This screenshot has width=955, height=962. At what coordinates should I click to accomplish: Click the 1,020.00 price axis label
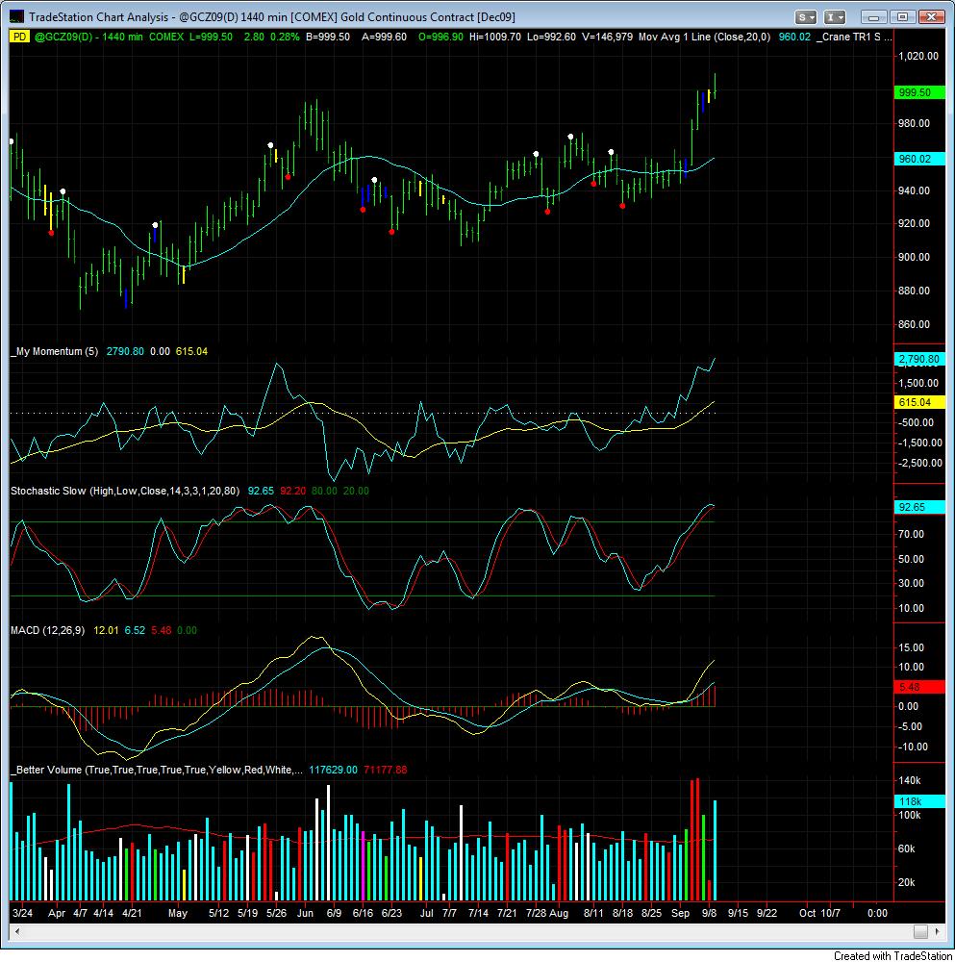tap(918, 56)
